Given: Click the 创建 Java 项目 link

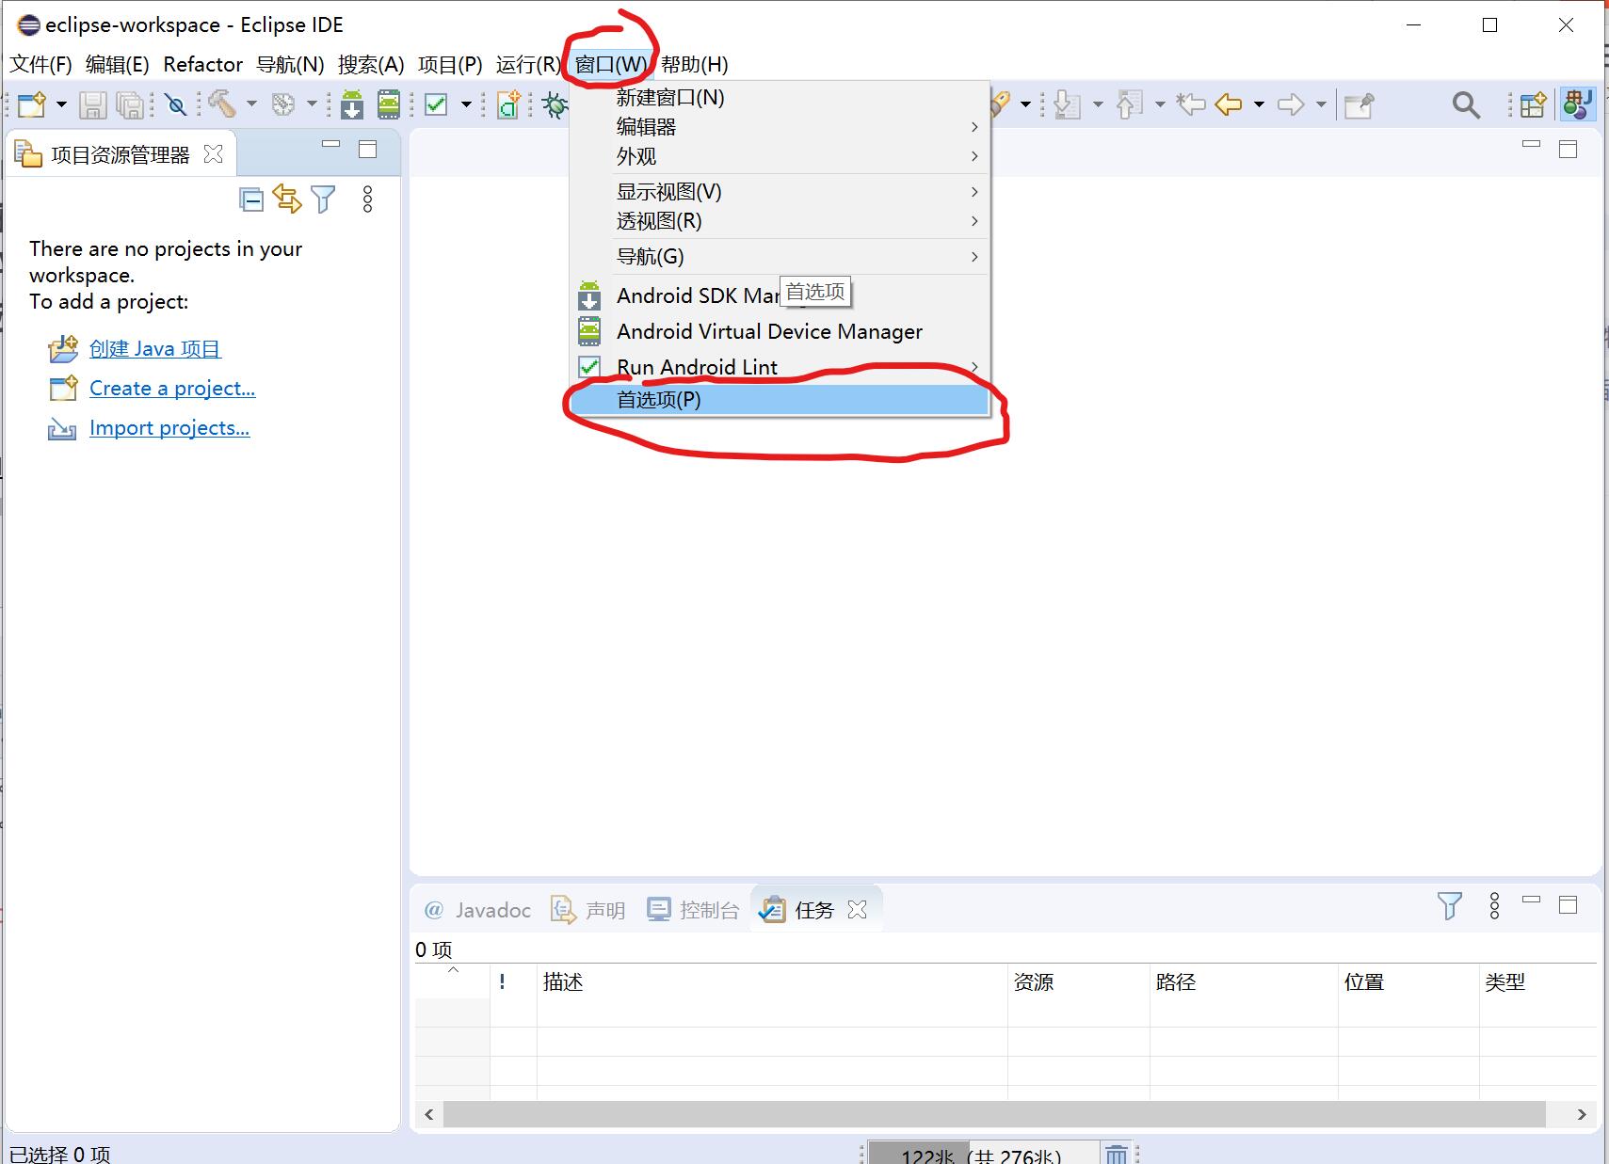Looking at the screenshot, I should (154, 349).
